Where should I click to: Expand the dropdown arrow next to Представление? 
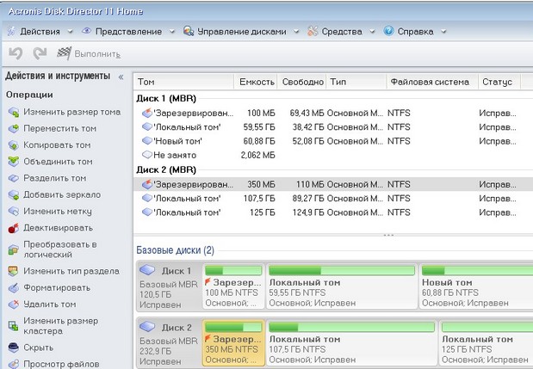click(172, 32)
